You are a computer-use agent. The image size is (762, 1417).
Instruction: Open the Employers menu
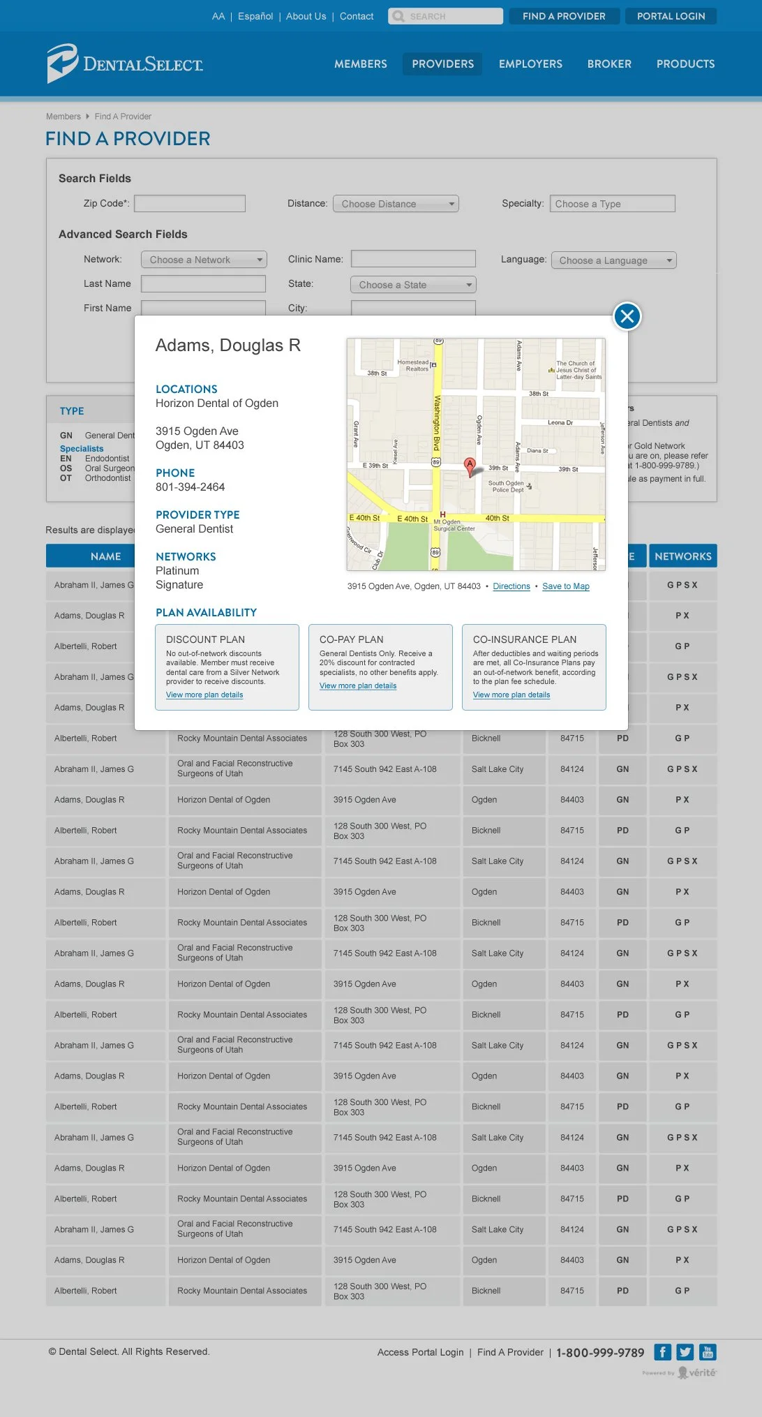[x=530, y=64]
